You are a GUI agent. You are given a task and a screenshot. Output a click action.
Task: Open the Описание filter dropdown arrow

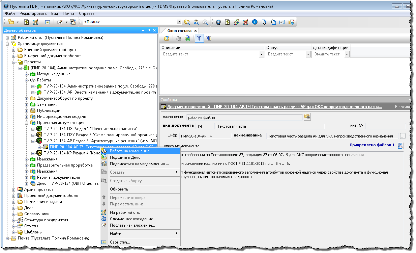pyautogui.click(x=262, y=54)
